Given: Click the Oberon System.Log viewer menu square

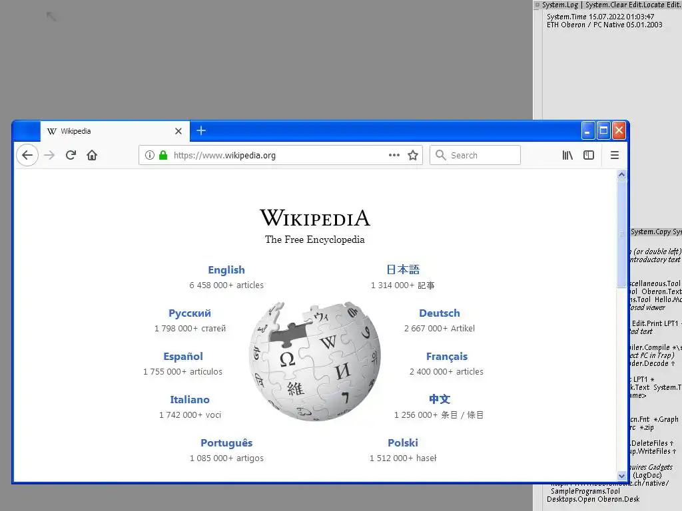Looking at the screenshot, I should (x=537, y=5).
